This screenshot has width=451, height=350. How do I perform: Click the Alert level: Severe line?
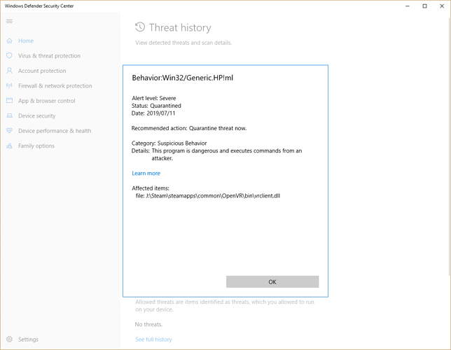[x=153, y=98]
